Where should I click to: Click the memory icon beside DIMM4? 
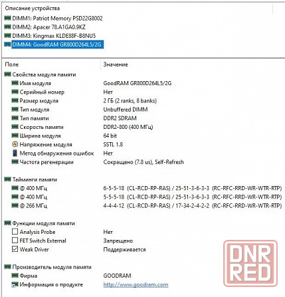pos(7,45)
